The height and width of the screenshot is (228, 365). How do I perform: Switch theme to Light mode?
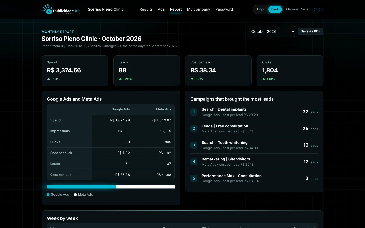[261, 9]
